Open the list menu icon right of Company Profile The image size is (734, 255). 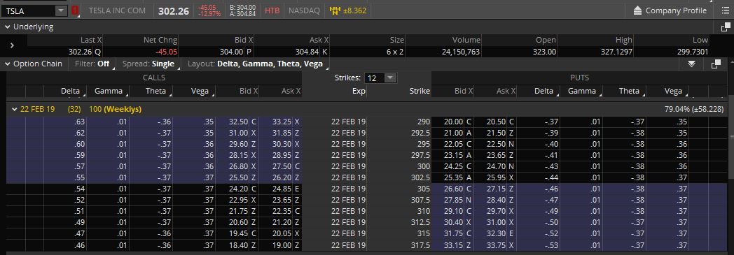coord(725,10)
